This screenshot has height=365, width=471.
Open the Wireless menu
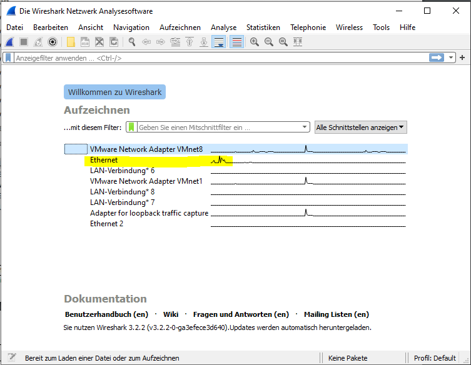click(349, 27)
